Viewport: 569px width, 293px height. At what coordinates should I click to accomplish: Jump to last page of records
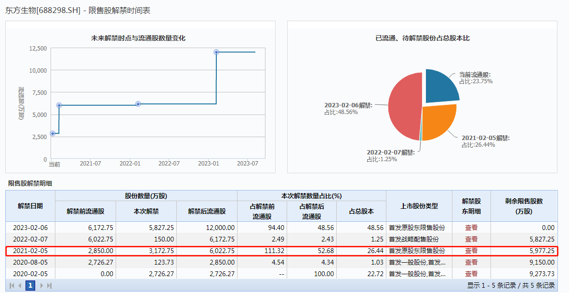click(x=49, y=285)
